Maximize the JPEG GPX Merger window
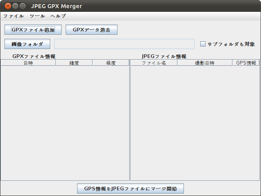 22,6
